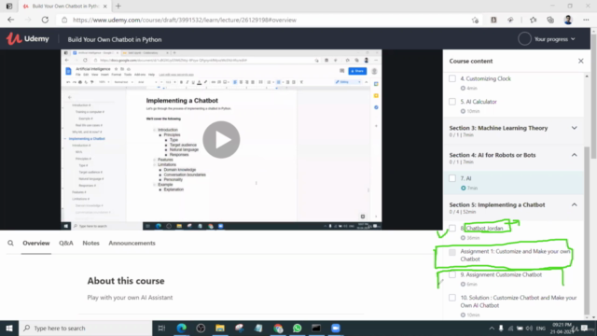
Task: Open Zoom from taskbar
Action: pos(336,328)
